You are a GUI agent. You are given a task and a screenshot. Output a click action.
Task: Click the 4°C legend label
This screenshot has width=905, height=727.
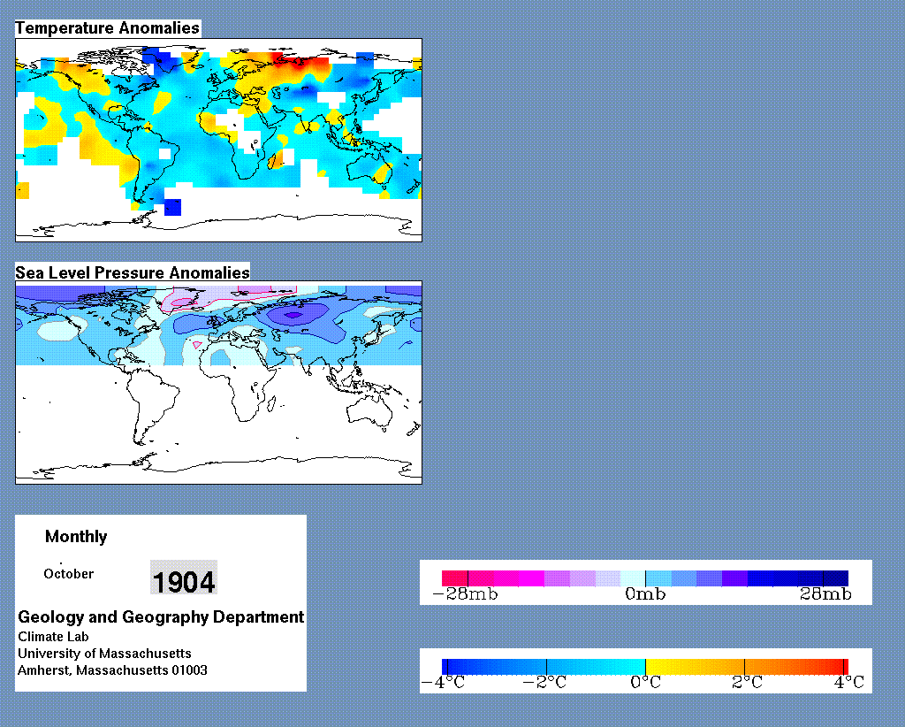[x=849, y=683]
